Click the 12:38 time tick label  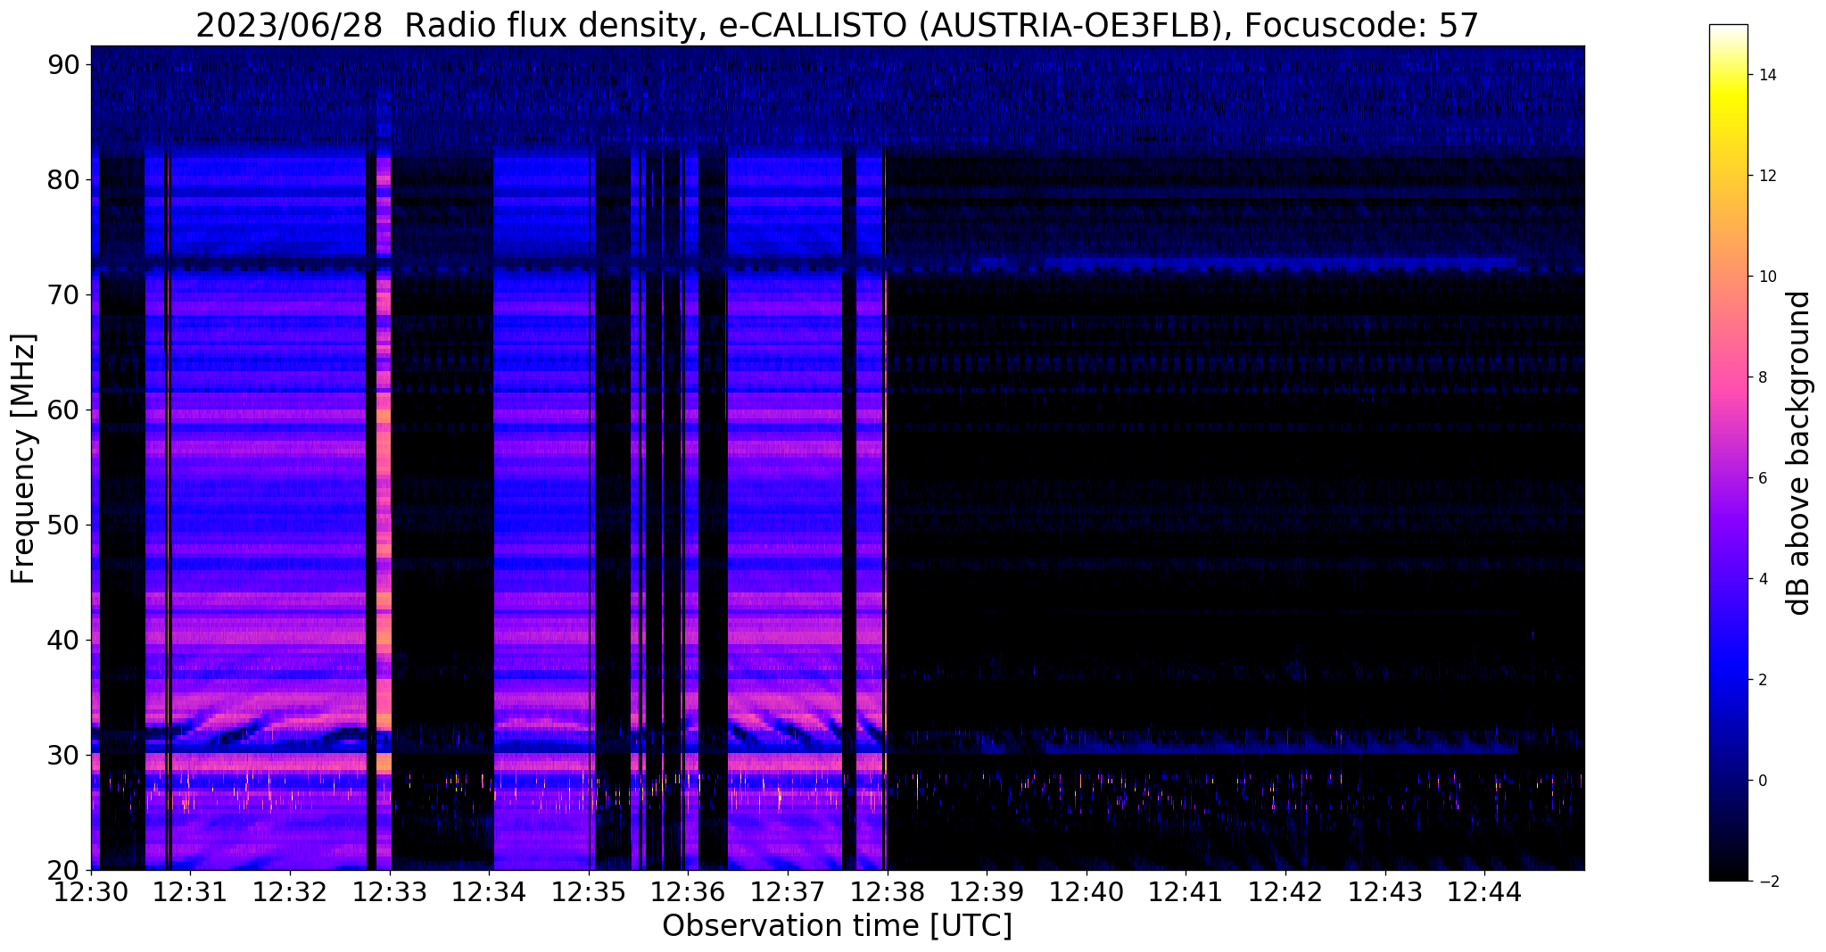tap(888, 891)
